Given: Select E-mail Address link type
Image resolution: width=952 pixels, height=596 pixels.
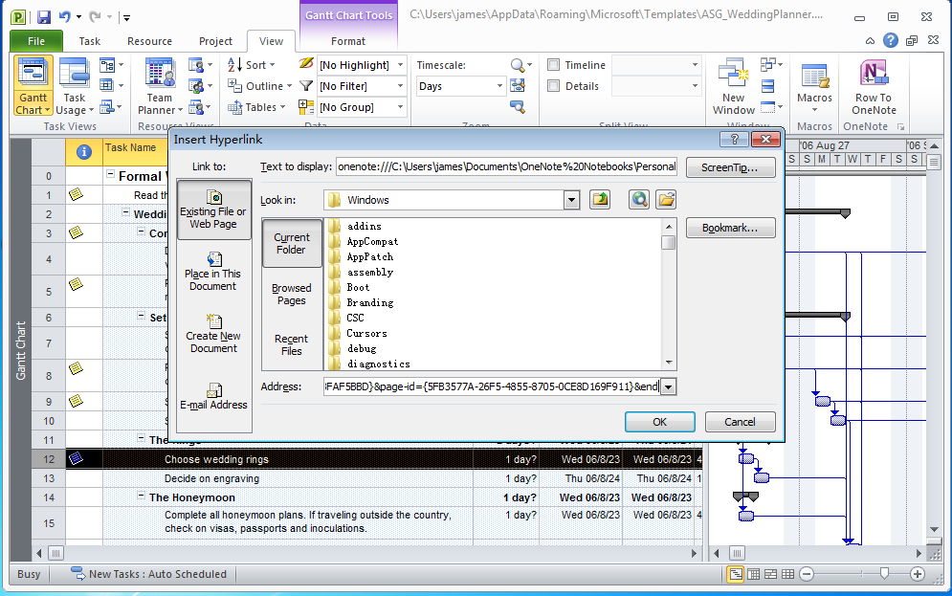Looking at the screenshot, I should click(213, 396).
